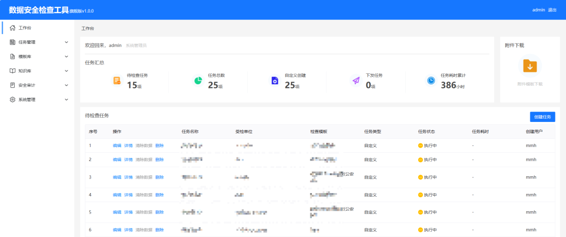The height and width of the screenshot is (237, 566).
Task: Click the home icon beside 工作台
Action: [x=13, y=28]
